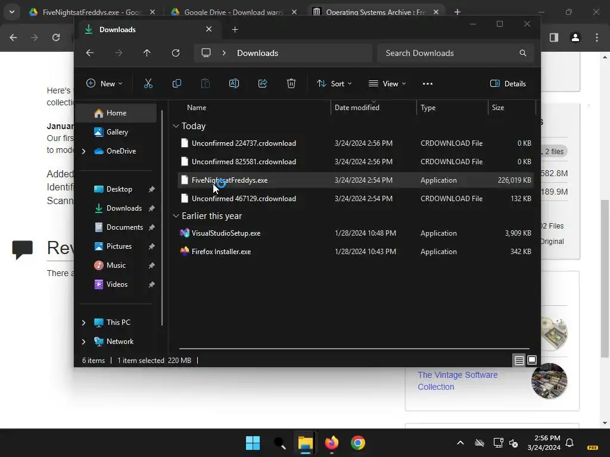Viewport: 610px width, 457px height.
Task: Launch Firefox from the taskbar
Action: [331, 443]
